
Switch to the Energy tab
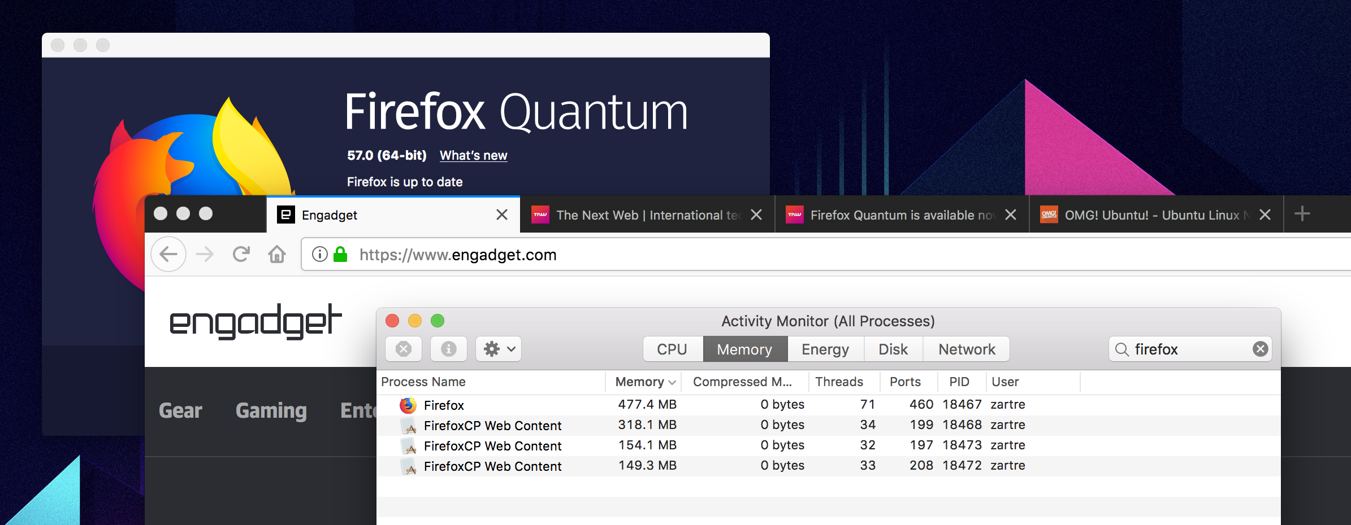coord(825,349)
